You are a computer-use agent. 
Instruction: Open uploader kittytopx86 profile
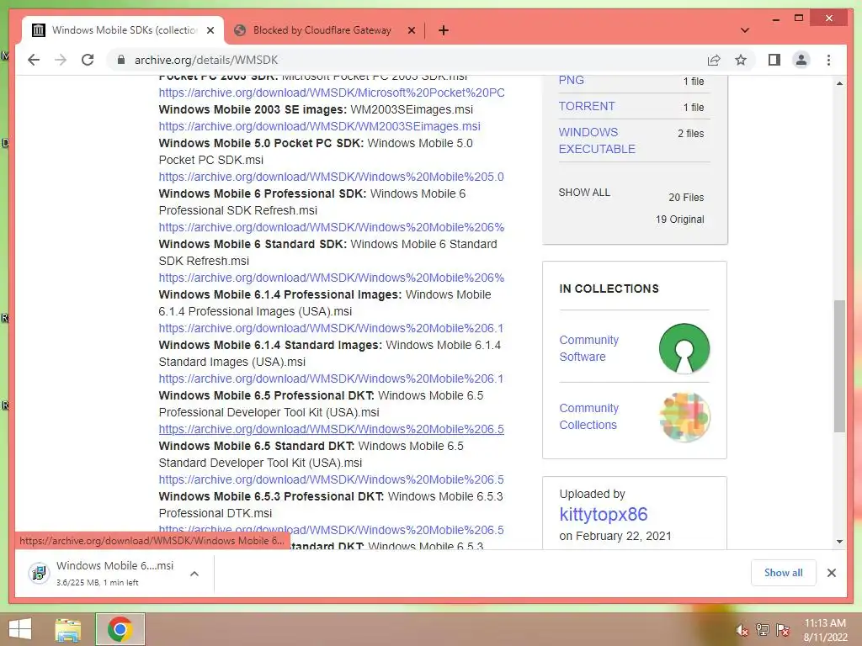click(603, 514)
